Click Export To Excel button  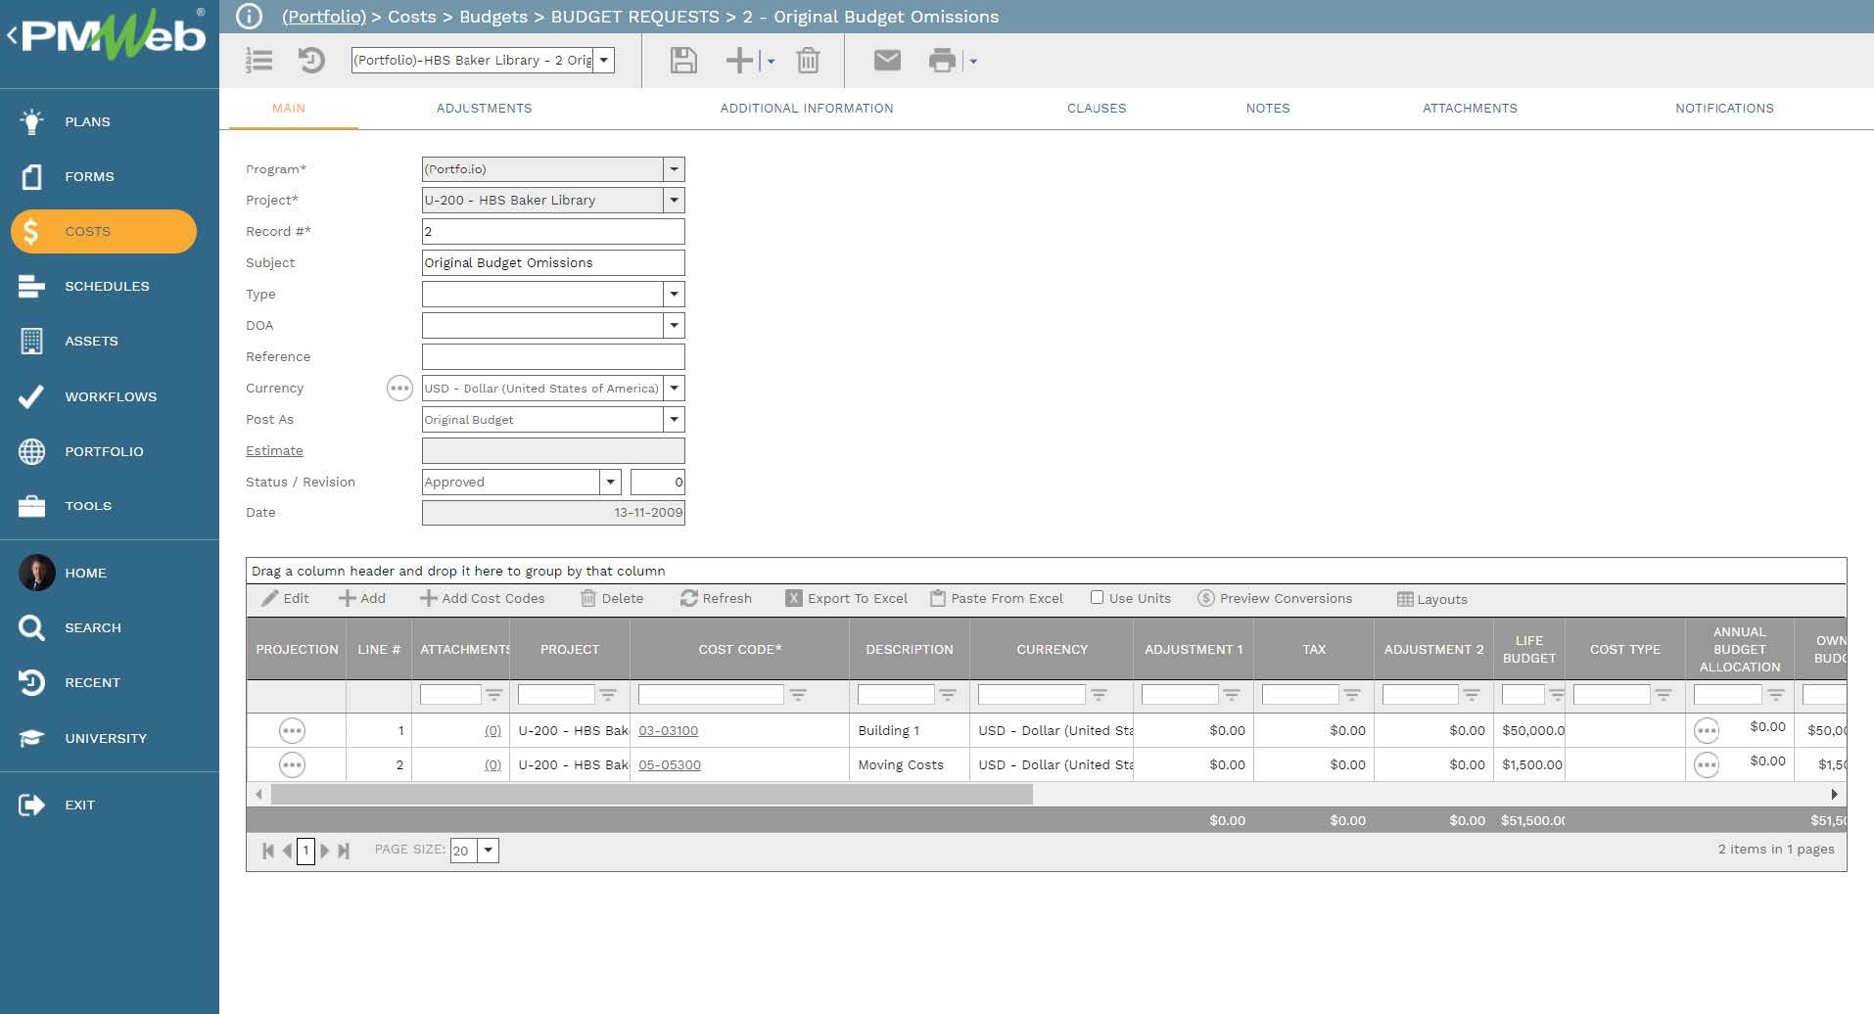(847, 598)
